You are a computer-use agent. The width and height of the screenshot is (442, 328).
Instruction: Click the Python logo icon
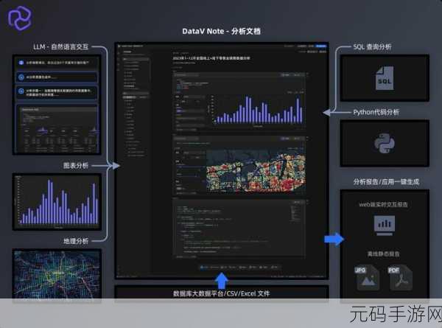click(x=385, y=143)
